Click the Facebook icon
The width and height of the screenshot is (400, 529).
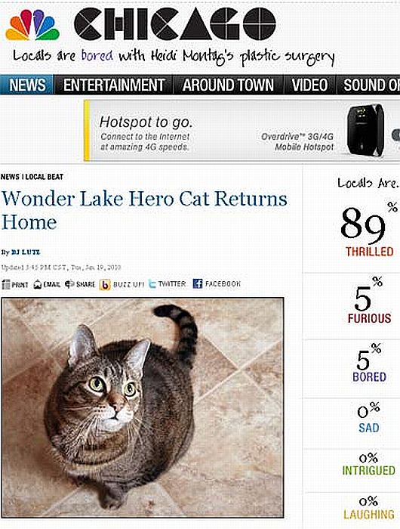pos(198,283)
